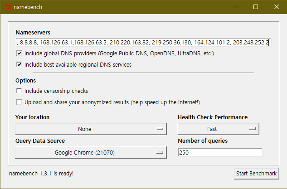
Task: Expand Health Check Performance dropdown set to Fast
Action: [x=218, y=129]
